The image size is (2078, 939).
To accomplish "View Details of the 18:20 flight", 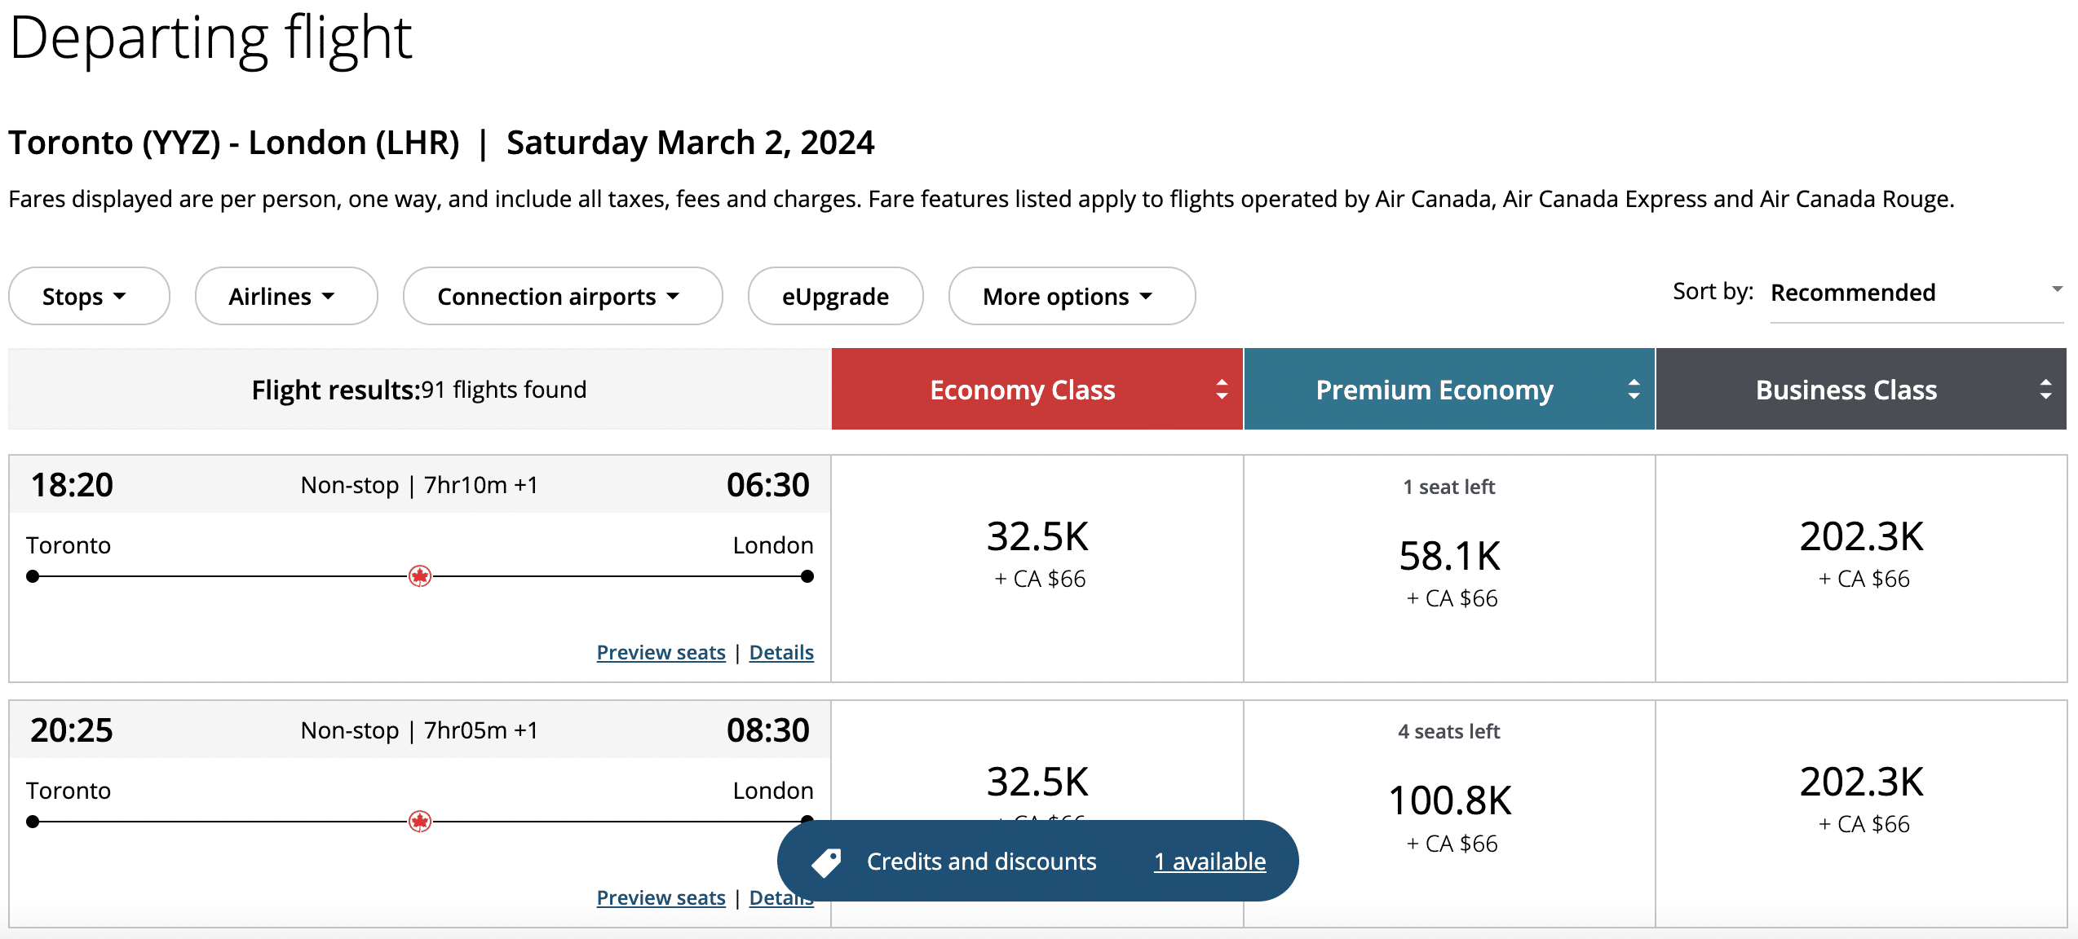I will point(781,653).
